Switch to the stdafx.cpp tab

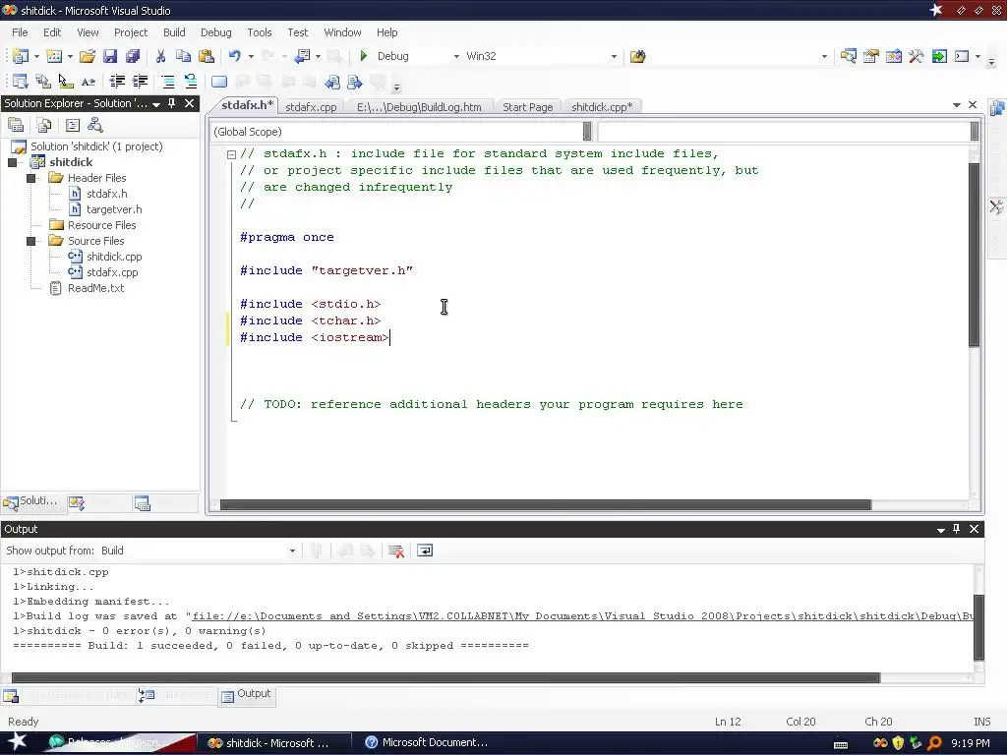311,107
